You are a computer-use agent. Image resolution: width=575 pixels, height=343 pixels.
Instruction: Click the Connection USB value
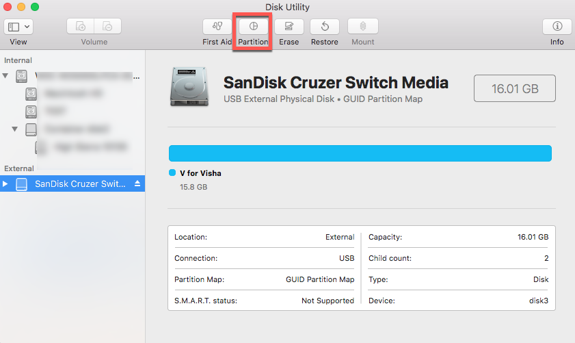pyautogui.click(x=347, y=258)
